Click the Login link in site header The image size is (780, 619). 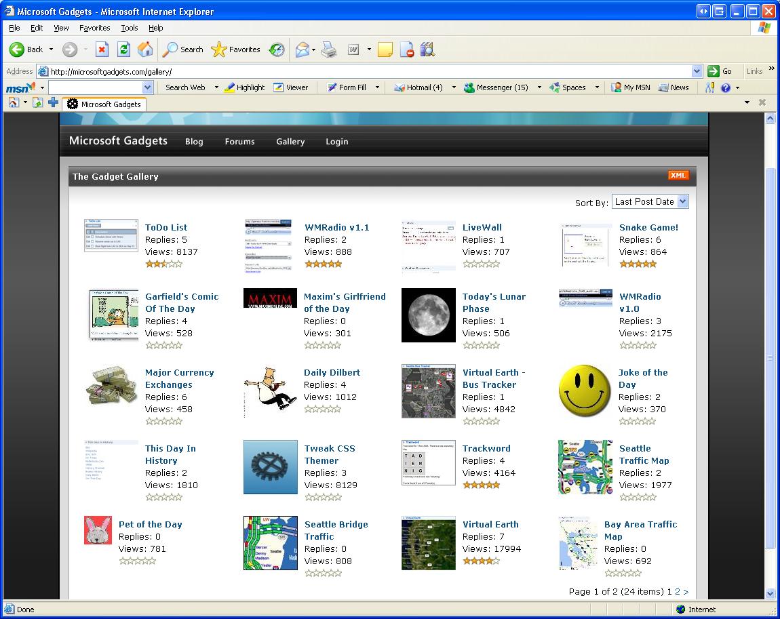pyautogui.click(x=337, y=142)
